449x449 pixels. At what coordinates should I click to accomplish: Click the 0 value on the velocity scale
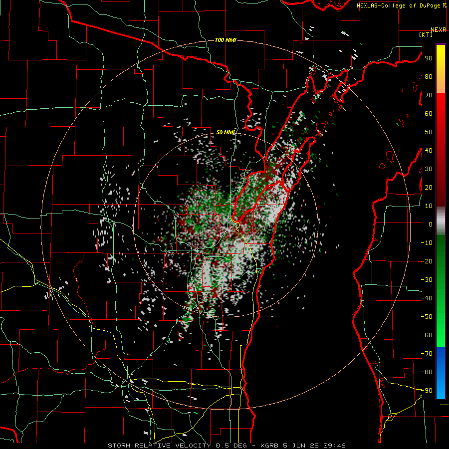click(431, 224)
